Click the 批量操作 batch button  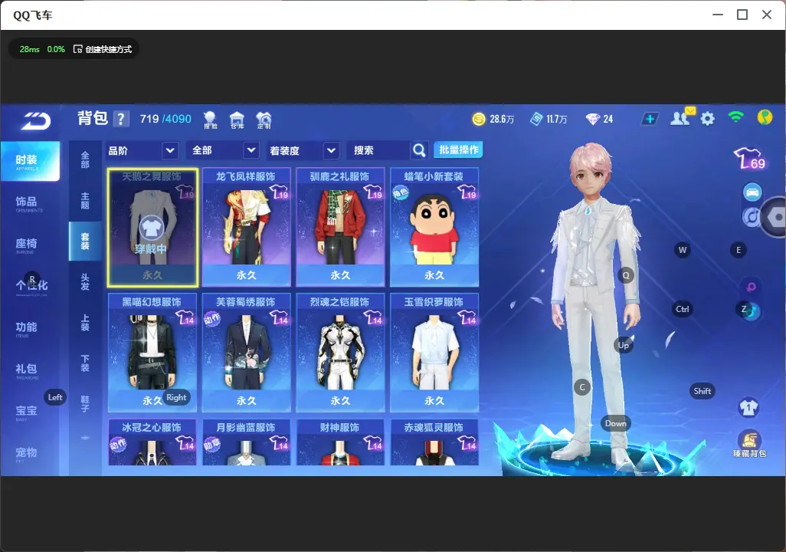tap(458, 149)
